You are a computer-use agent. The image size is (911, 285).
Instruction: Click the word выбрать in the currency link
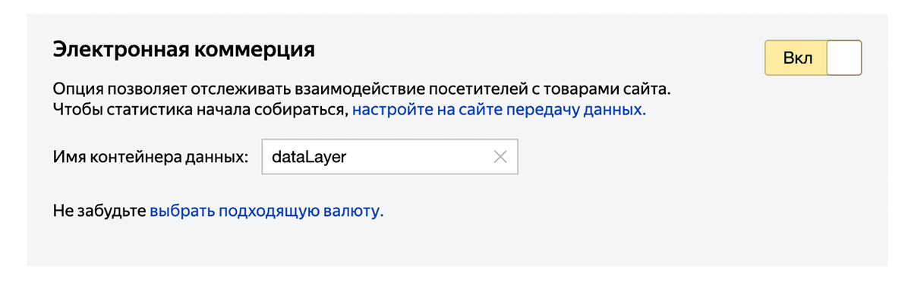tap(182, 211)
